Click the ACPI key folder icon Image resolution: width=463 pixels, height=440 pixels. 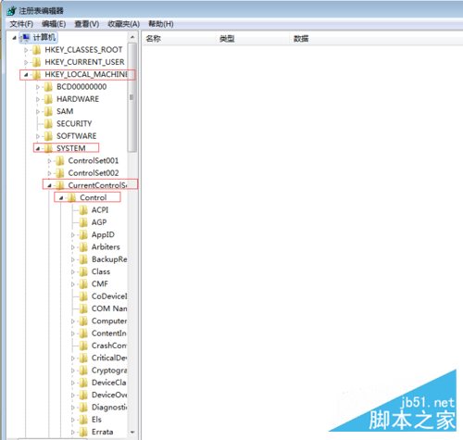click(x=83, y=210)
